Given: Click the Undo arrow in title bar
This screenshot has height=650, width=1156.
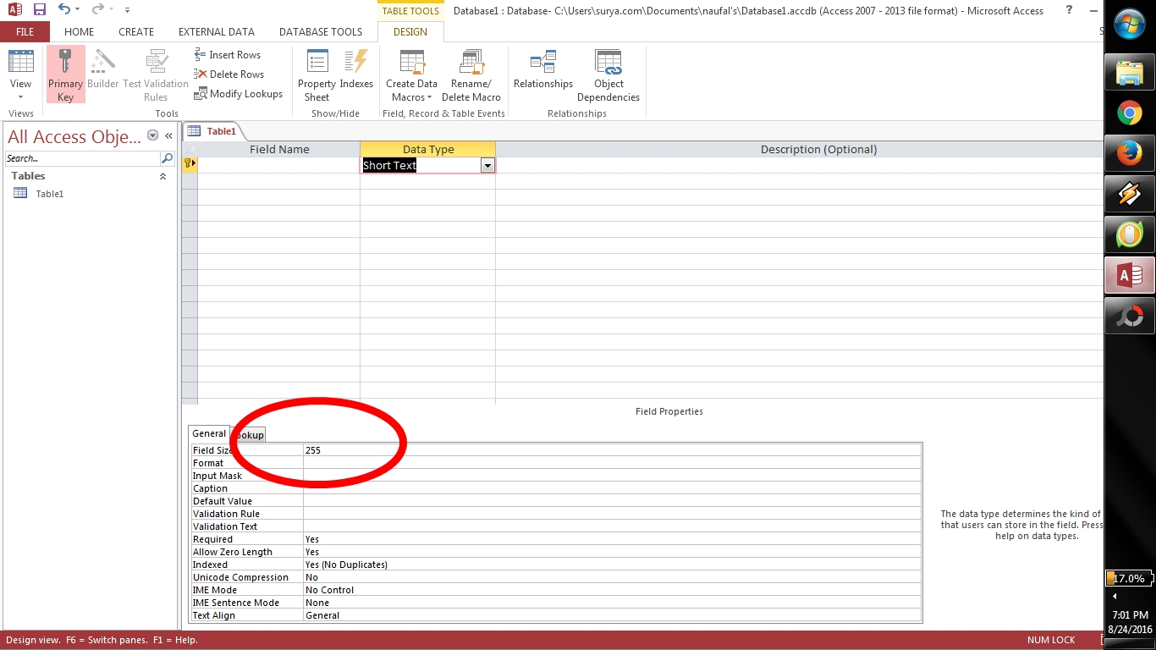Looking at the screenshot, I should click(x=64, y=10).
